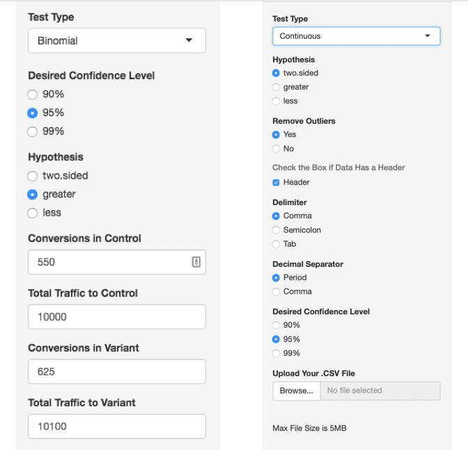Select 99% confidence in the right panel
This screenshot has height=450, width=468.
coord(276,353)
